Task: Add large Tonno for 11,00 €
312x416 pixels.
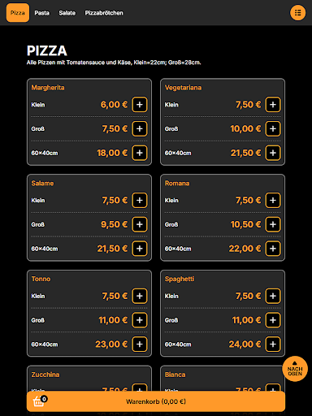Action: pyautogui.click(x=140, y=320)
